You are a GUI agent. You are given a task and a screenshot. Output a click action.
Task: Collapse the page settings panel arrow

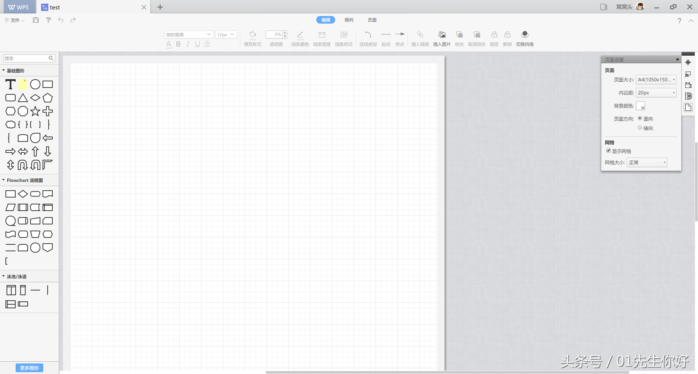[678, 59]
